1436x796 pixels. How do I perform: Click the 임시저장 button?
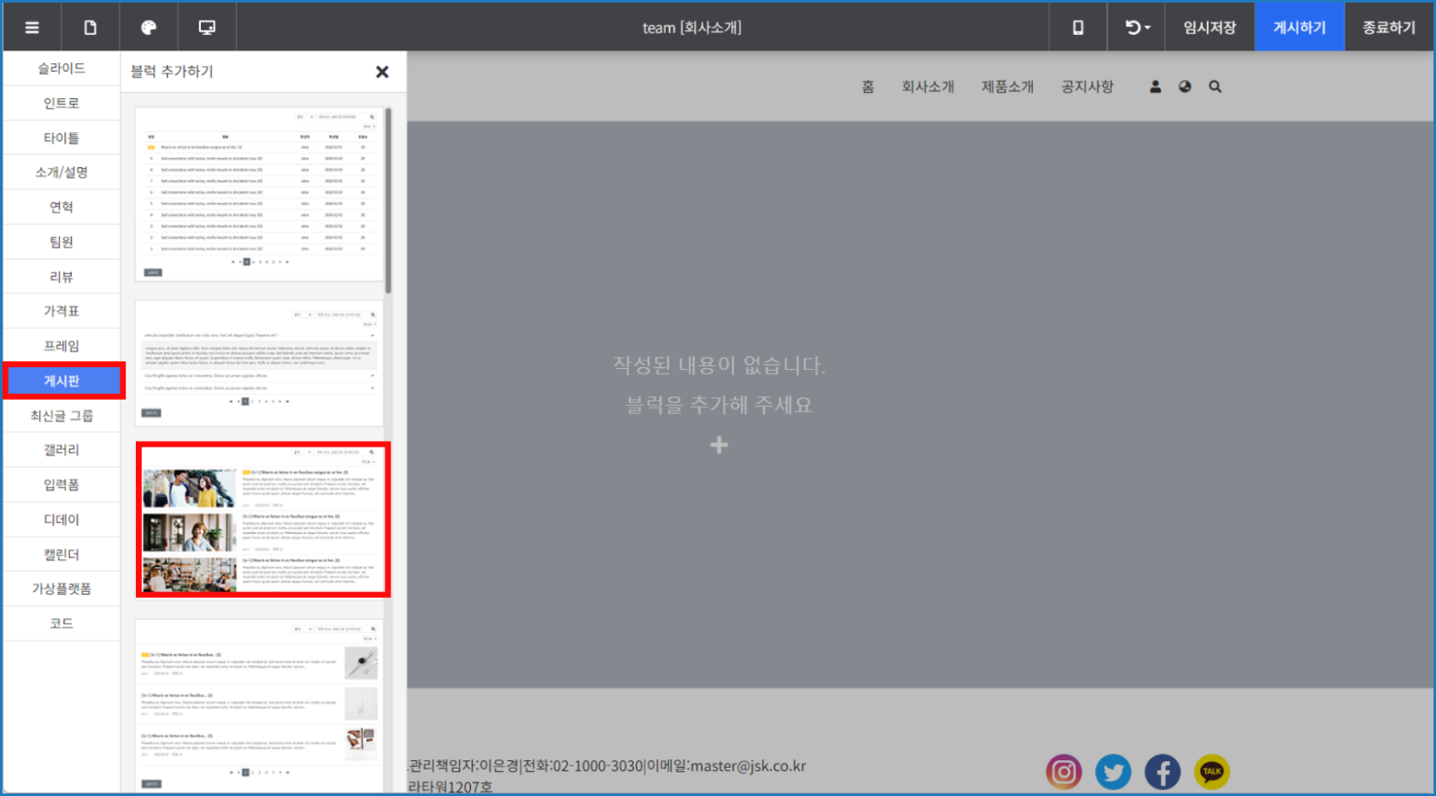[1209, 27]
